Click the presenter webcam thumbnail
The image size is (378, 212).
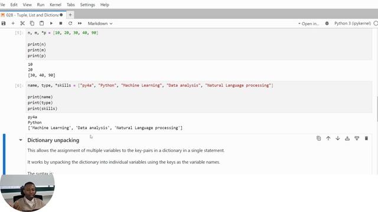pos(27,193)
